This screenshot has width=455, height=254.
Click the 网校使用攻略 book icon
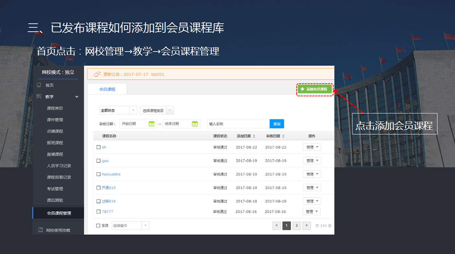[x=40, y=230]
